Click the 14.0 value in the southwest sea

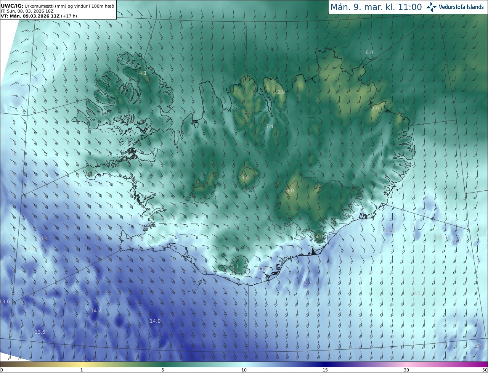coord(155,321)
